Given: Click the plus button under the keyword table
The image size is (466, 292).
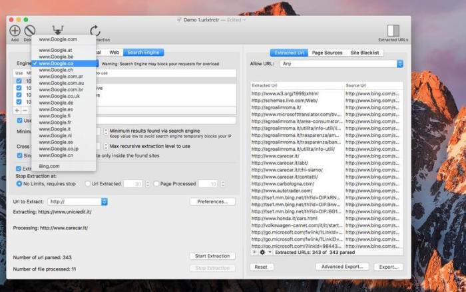Looking at the screenshot, I should pyautogui.click(x=17, y=111).
